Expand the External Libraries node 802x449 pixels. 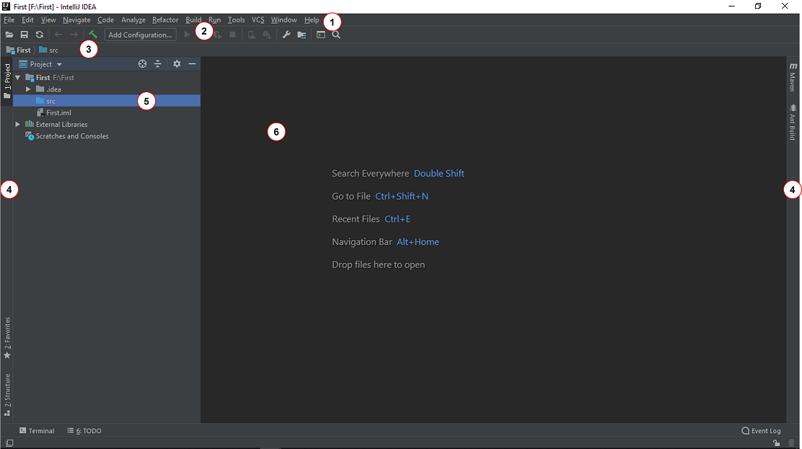tap(18, 124)
